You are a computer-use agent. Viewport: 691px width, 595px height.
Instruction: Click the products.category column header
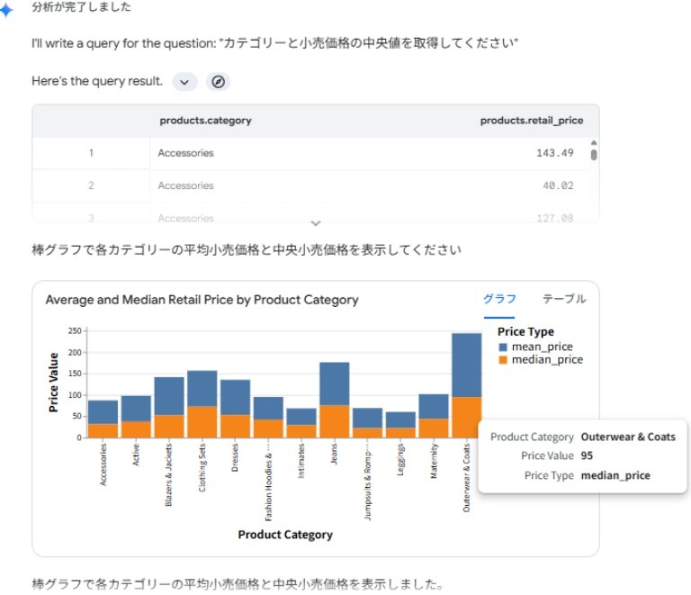pos(205,121)
